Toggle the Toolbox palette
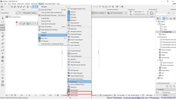Viewport: 176px width, 99px height. (x=79, y=12)
